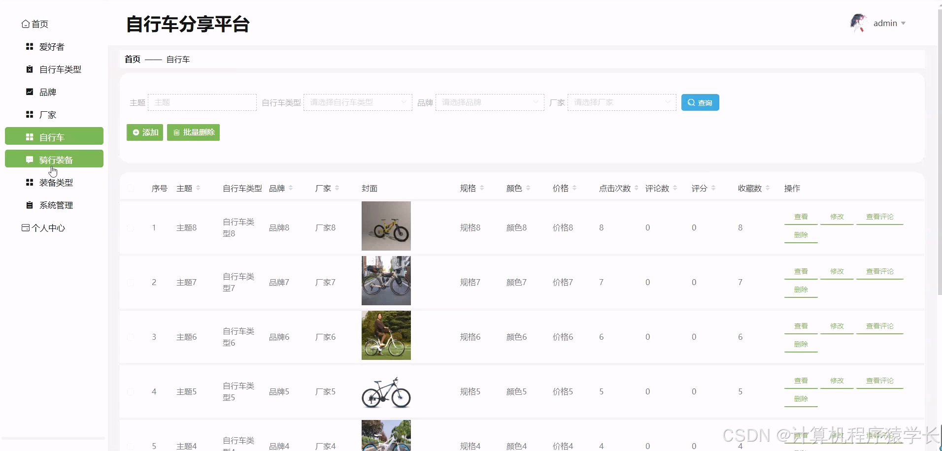Click the card icon beside 个人中心
The height and width of the screenshot is (451, 942).
pos(26,227)
